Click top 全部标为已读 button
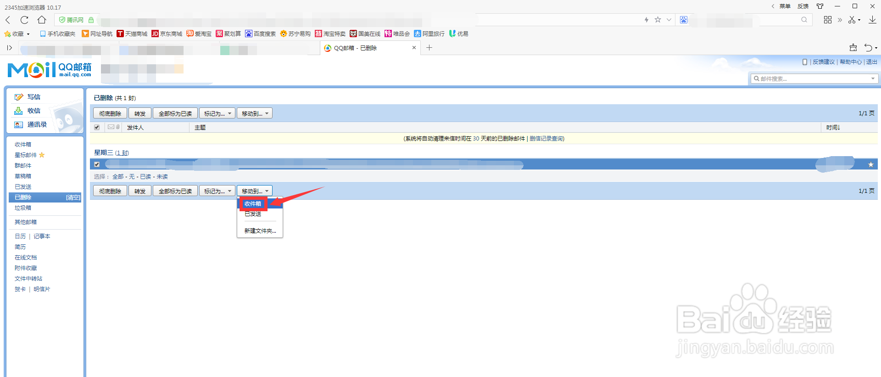Screen dimensions: 881x377 (175, 113)
